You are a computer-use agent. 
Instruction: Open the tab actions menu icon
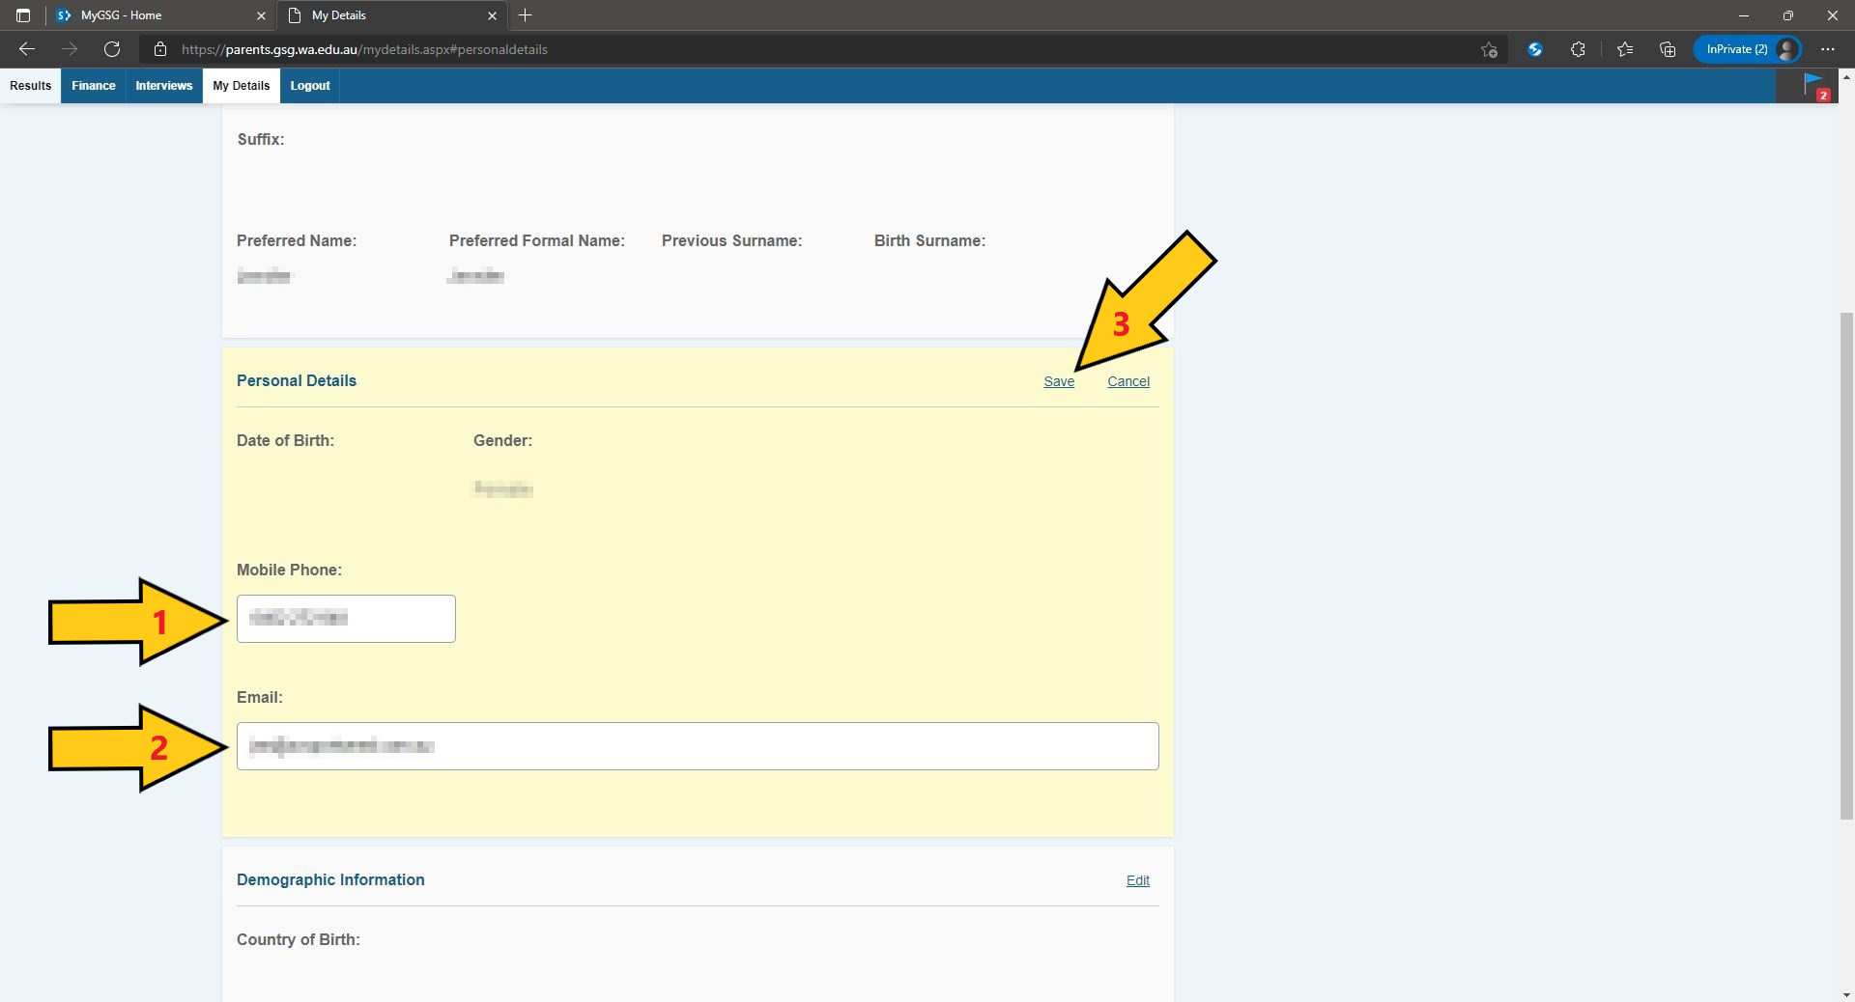(23, 15)
